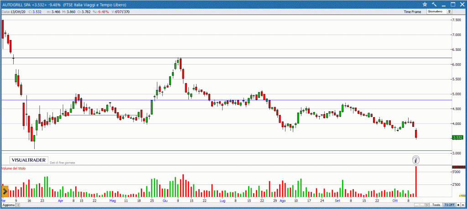Click the 'Volume del titolo' label
This screenshot has height=209, width=467.
pyautogui.click(x=14, y=168)
